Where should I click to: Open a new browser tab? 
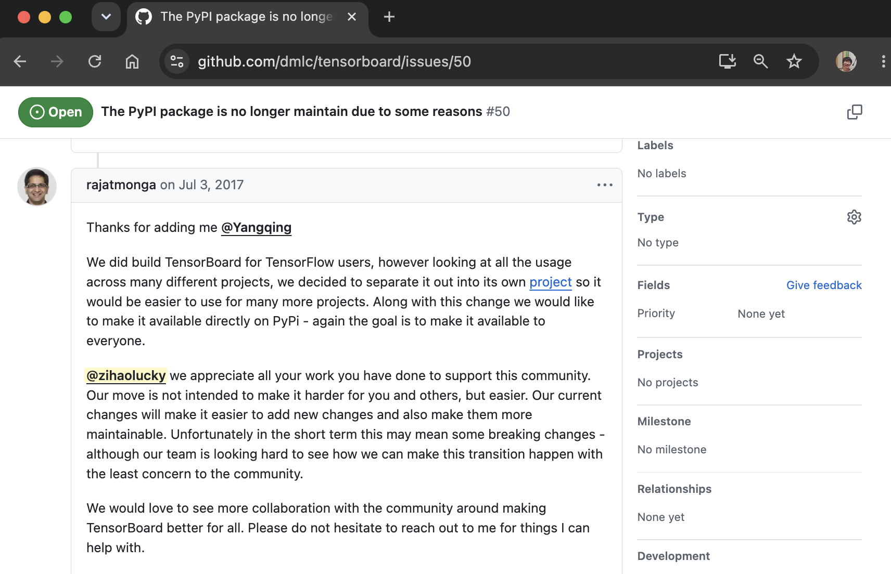(389, 17)
